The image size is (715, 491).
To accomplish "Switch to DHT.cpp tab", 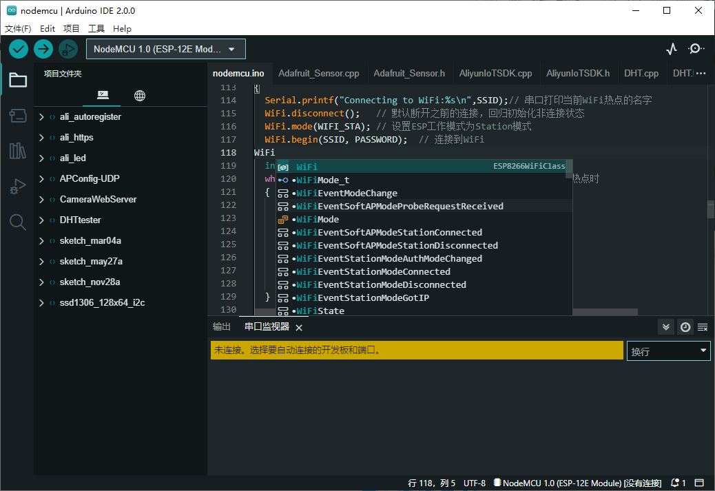I will [641, 74].
